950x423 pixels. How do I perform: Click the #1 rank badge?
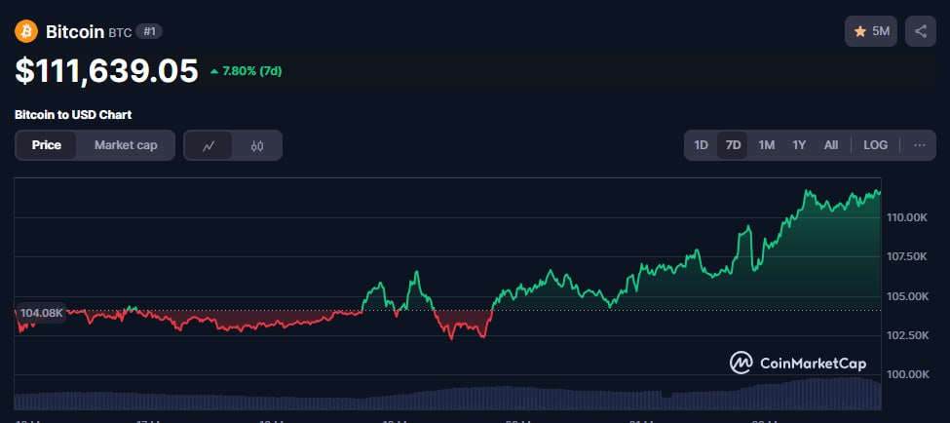149,31
